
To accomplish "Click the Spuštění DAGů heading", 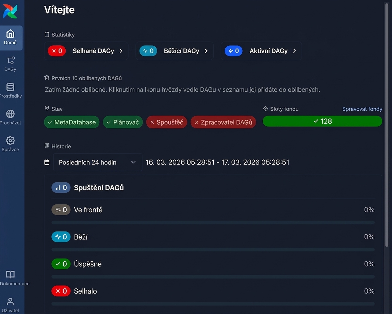I will pyautogui.click(x=99, y=188).
